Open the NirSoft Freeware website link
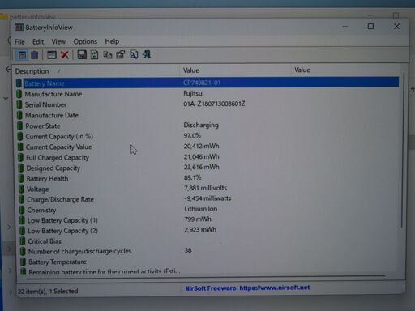The image size is (415, 311). [x=247, y=288]
